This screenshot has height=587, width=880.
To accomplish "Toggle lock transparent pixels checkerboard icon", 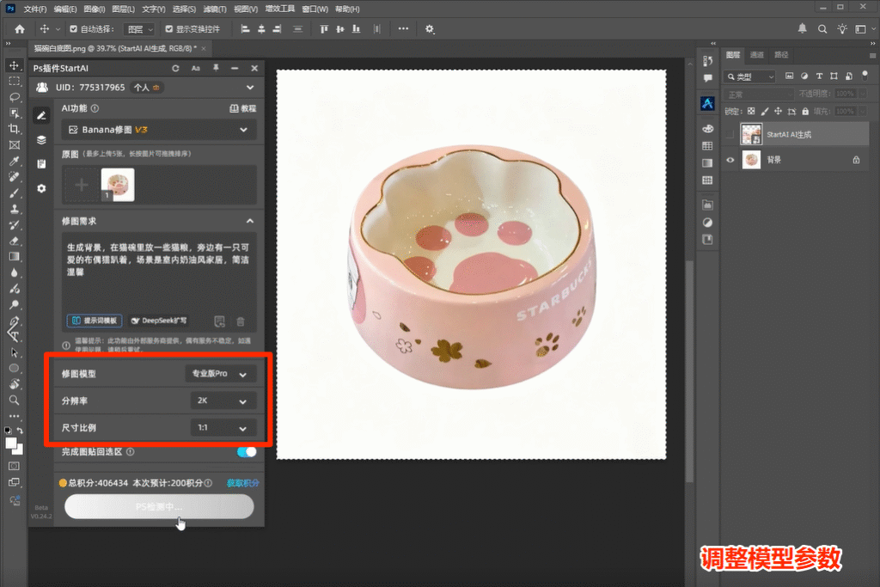I will tap(751, 111).
